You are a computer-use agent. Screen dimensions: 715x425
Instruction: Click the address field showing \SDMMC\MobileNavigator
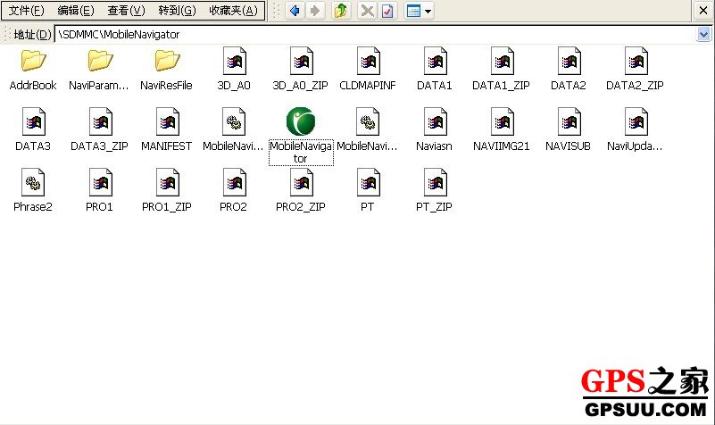(x=376, y=34)
